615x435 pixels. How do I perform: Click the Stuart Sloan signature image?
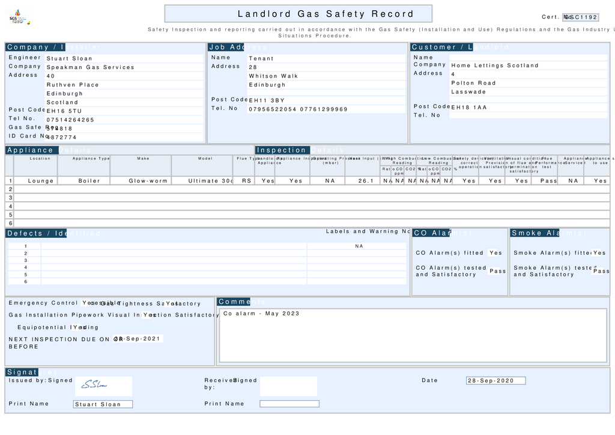pyautogui.click(x=103, y=386)
